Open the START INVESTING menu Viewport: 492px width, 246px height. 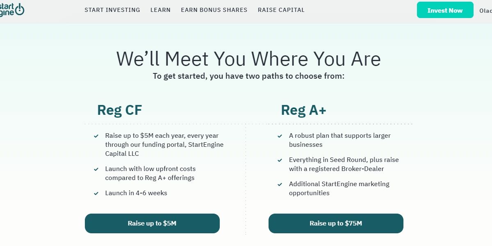click(112, 10)
